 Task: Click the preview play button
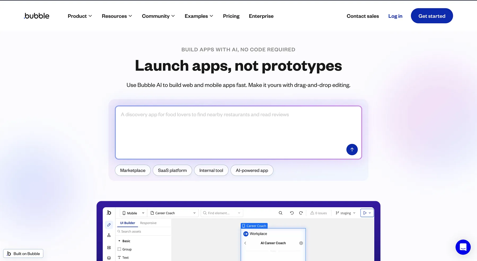(365, 213)
